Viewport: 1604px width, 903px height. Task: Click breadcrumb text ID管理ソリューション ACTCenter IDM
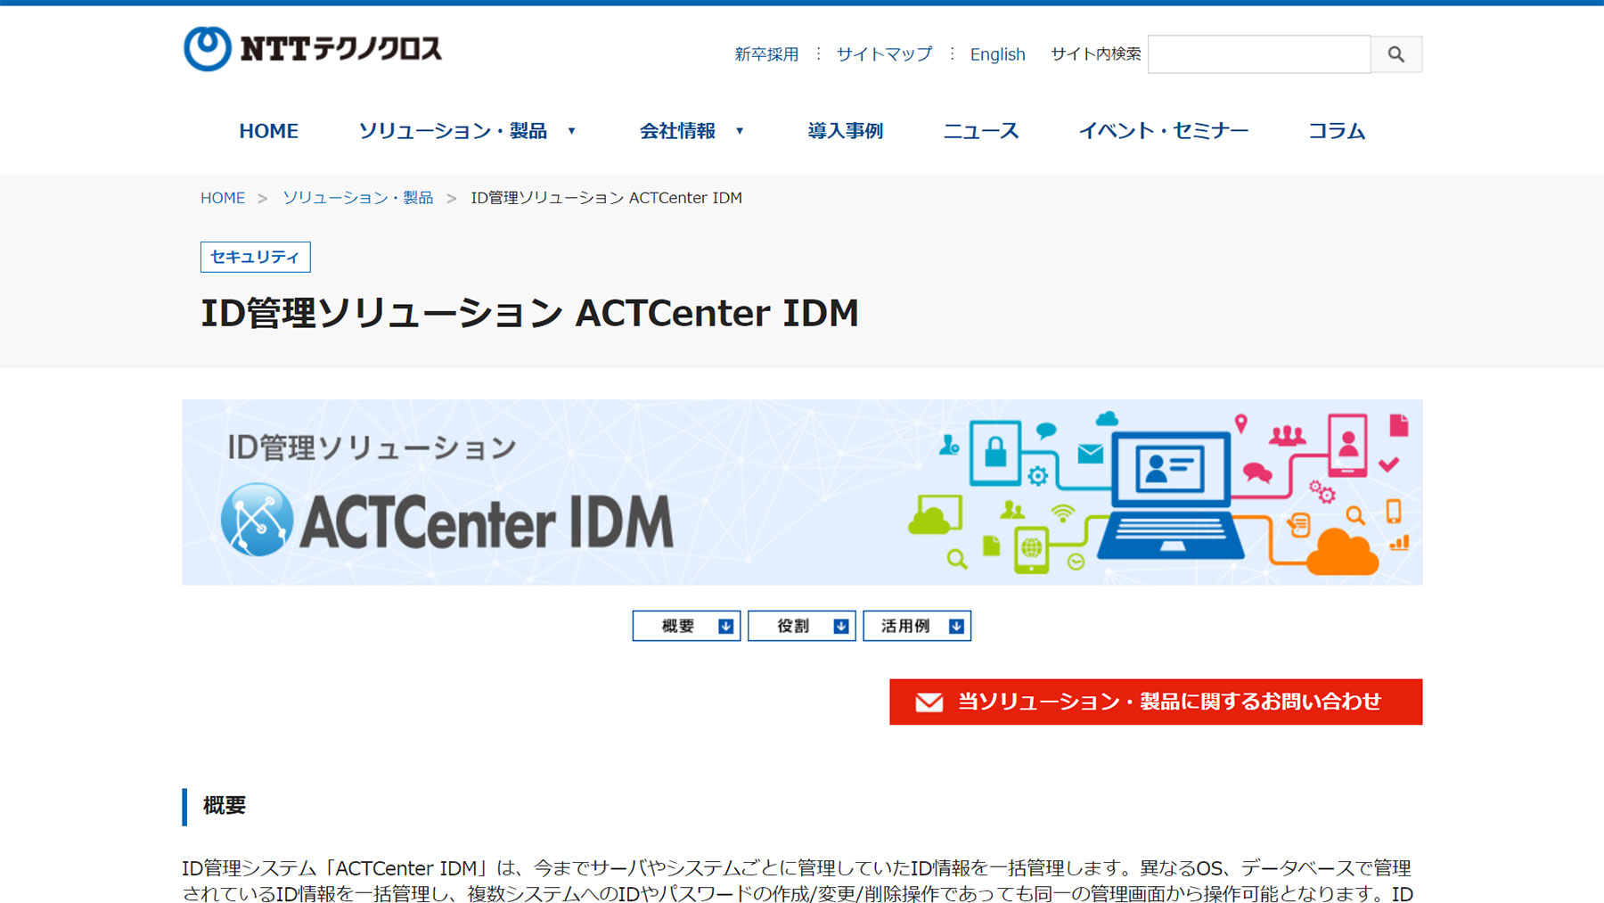[x=606, y=198]
